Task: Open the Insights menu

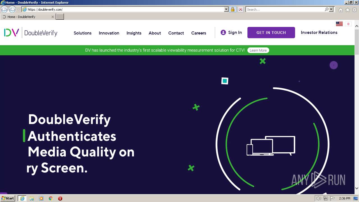Action: pyautogui.click(x=134, y=33)
